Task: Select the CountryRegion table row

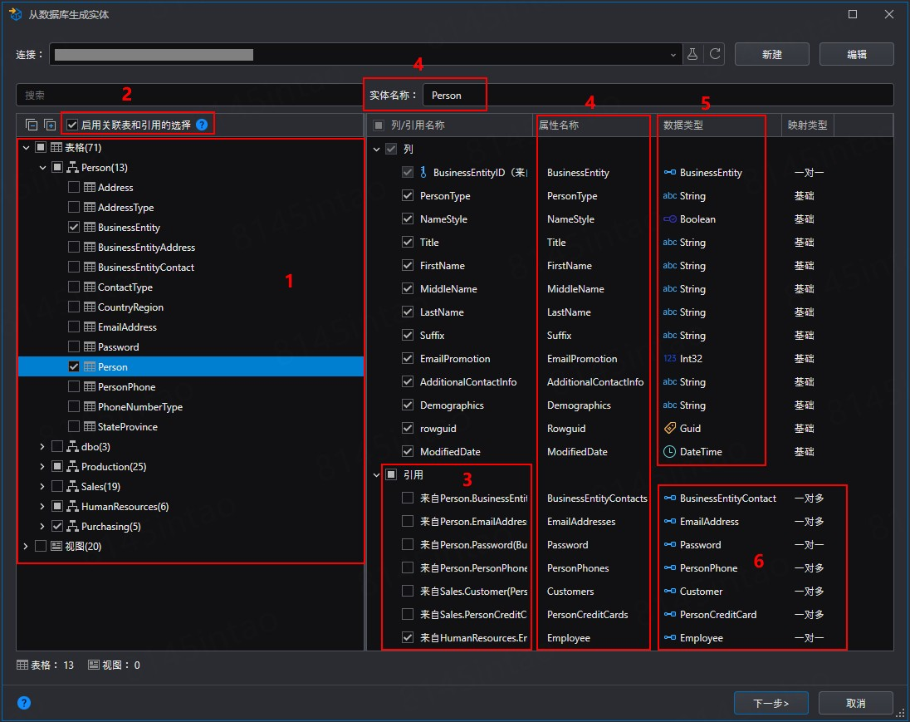Action: coord(191,307)
